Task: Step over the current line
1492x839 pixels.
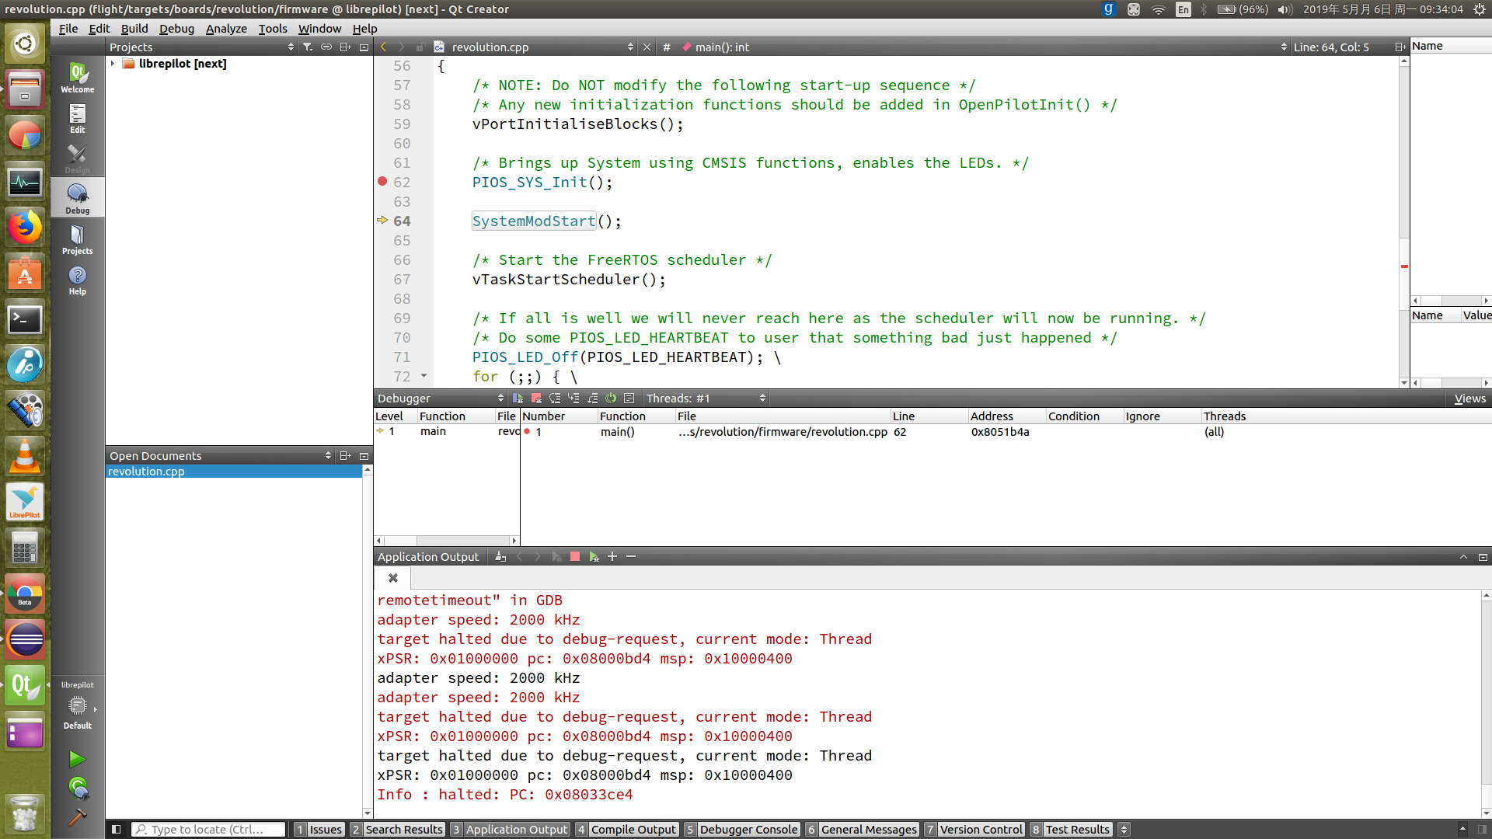Action: 555,398
